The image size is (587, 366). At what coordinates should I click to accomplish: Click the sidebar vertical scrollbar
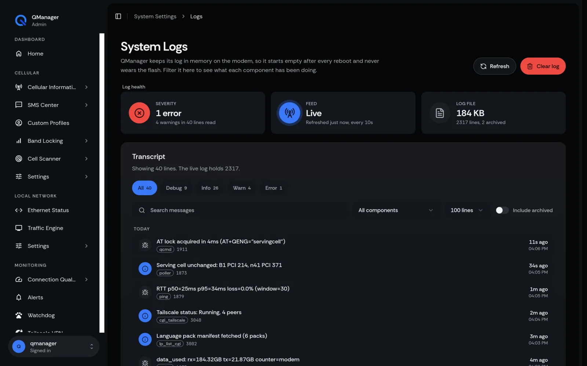[102, 183]
